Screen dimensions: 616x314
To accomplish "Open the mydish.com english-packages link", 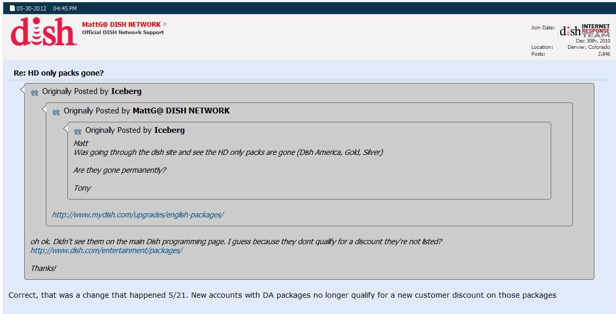I will point(138,215).
